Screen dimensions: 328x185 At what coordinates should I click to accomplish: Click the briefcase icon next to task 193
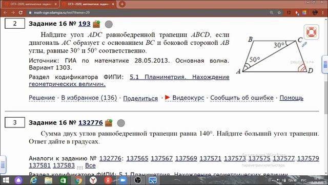coord(96,24)
